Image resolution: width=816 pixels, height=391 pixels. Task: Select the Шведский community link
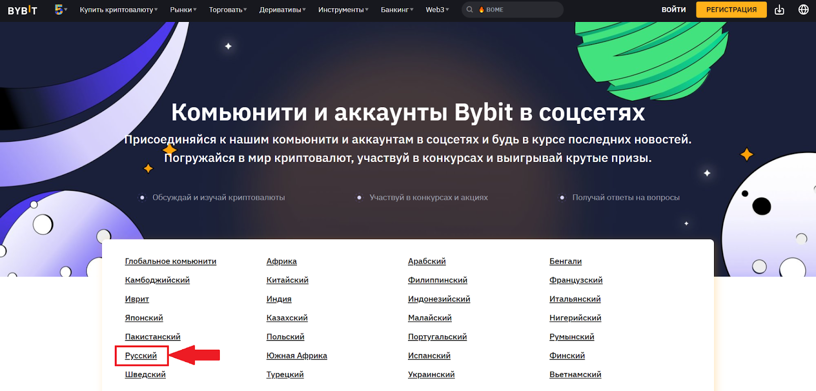pyautogui.click(x=145, y=374)
